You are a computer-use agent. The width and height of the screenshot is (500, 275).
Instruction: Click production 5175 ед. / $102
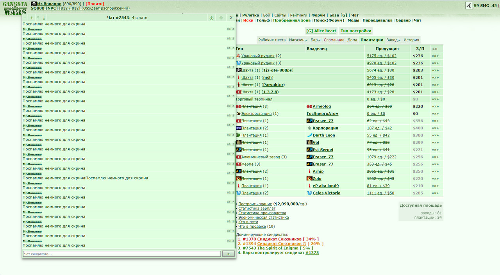point(382,56)
